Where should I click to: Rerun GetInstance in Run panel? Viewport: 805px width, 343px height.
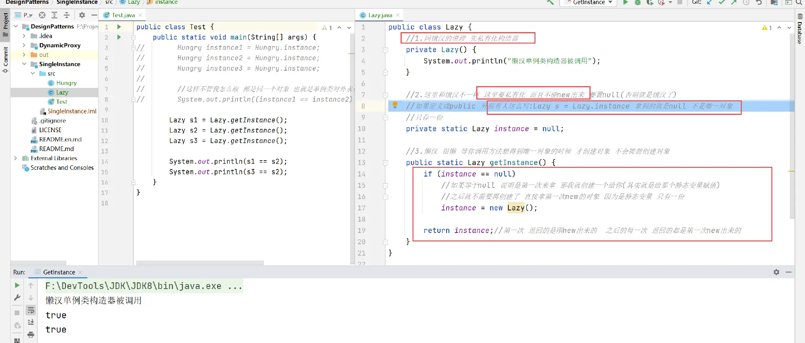point(17,285)
